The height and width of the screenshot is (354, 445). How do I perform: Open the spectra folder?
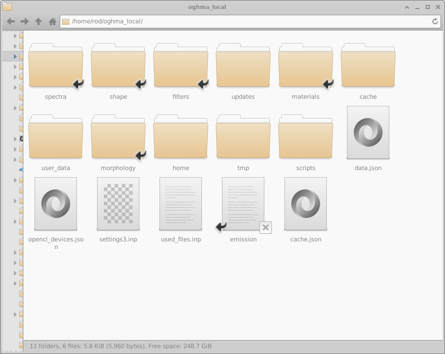click(x=56, y=65)
